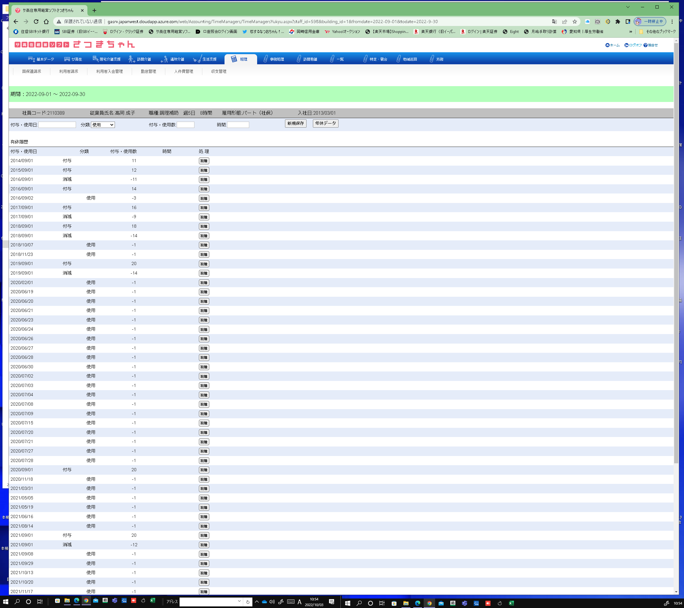Open the Chrome extensions puzzle icon
Viewport: 684px width, 608px height.
pyautogui.click(x=618, y=22)
